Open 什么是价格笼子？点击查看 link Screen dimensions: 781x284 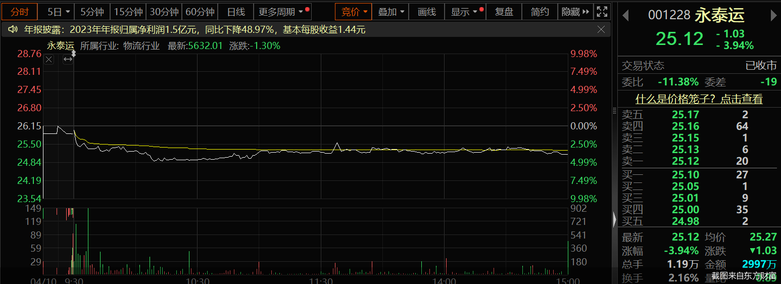tap(699, 99)
